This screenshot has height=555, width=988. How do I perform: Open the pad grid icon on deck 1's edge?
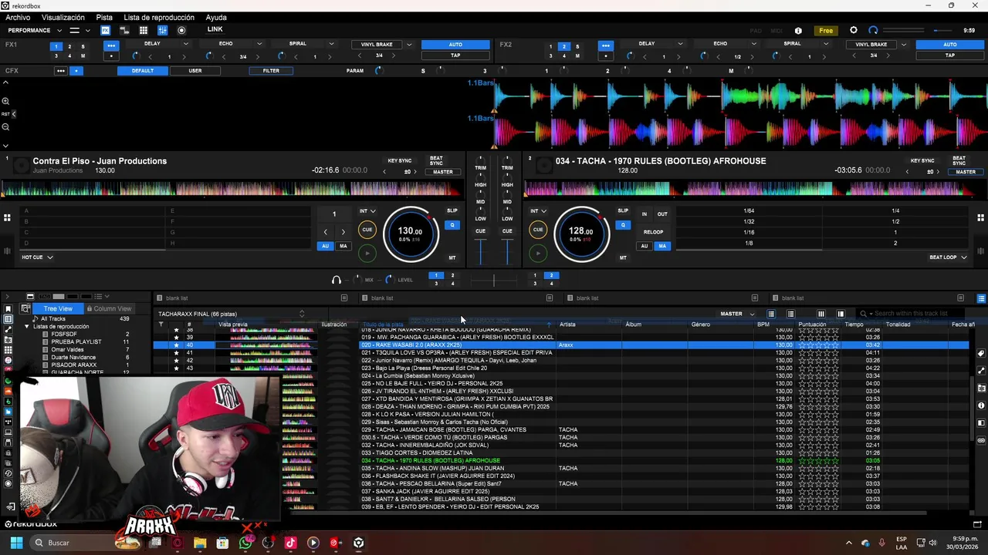(7, 218)
